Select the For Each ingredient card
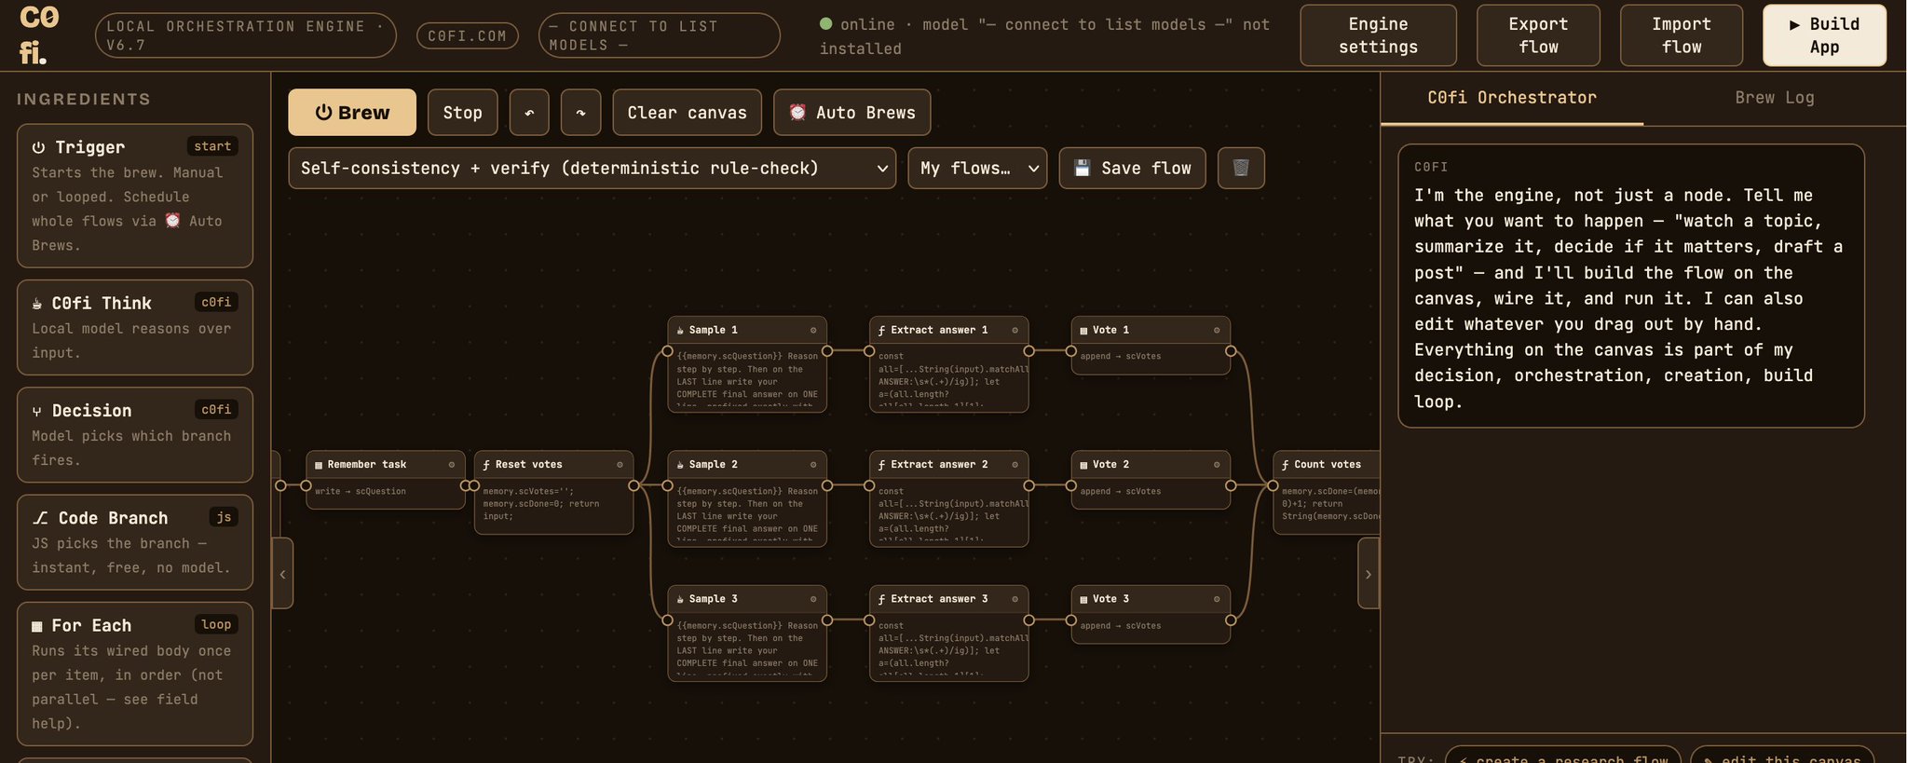Screen dimensions: 1907x763 [135, 674]
